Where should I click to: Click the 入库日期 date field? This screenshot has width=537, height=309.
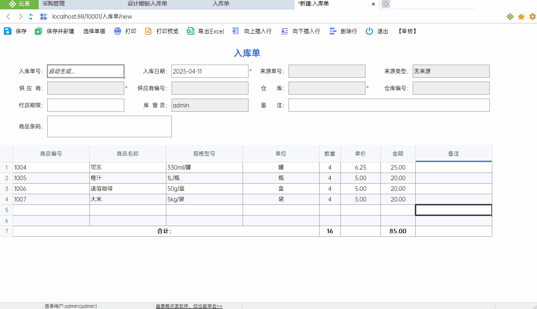tap(210, 71)
